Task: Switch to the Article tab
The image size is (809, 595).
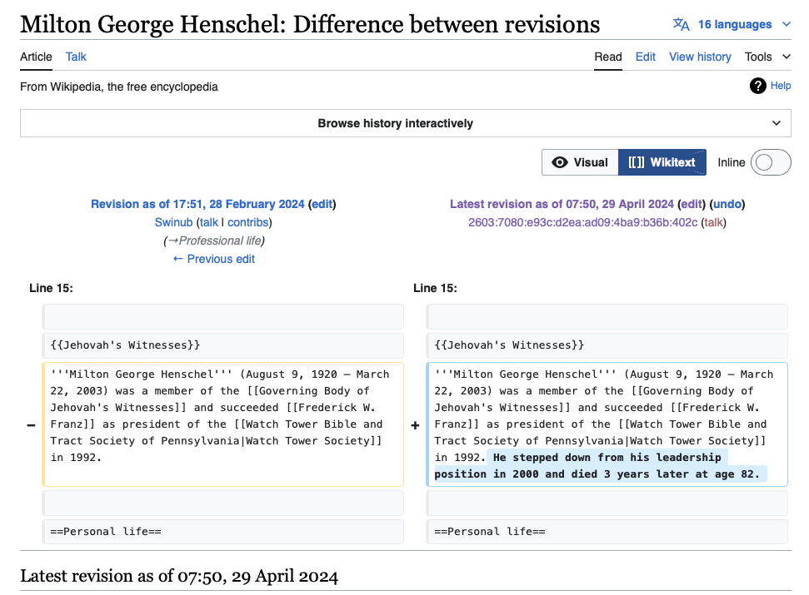Action: point(36,57)
